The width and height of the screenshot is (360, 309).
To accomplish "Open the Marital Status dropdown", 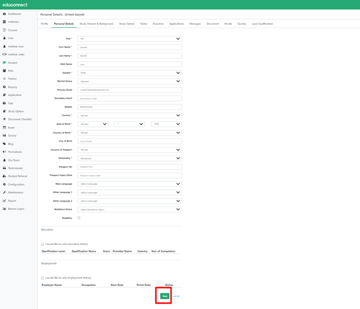I will [130, 81].
